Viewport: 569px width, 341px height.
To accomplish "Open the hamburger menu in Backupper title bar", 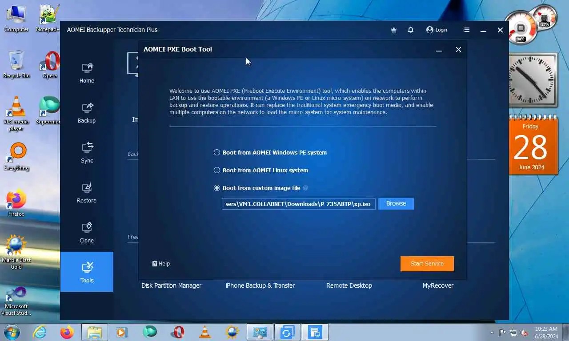I will coord(466,30).
